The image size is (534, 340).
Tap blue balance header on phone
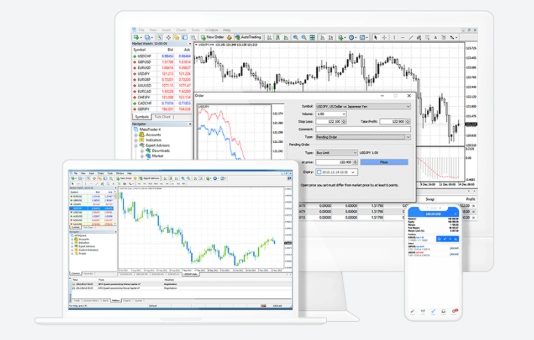pos(433,214)
